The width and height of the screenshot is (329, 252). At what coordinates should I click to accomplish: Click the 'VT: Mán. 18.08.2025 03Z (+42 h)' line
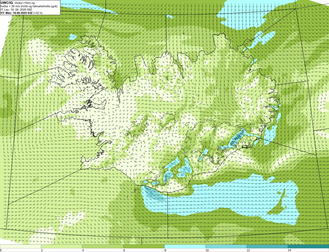click(21, 13)
